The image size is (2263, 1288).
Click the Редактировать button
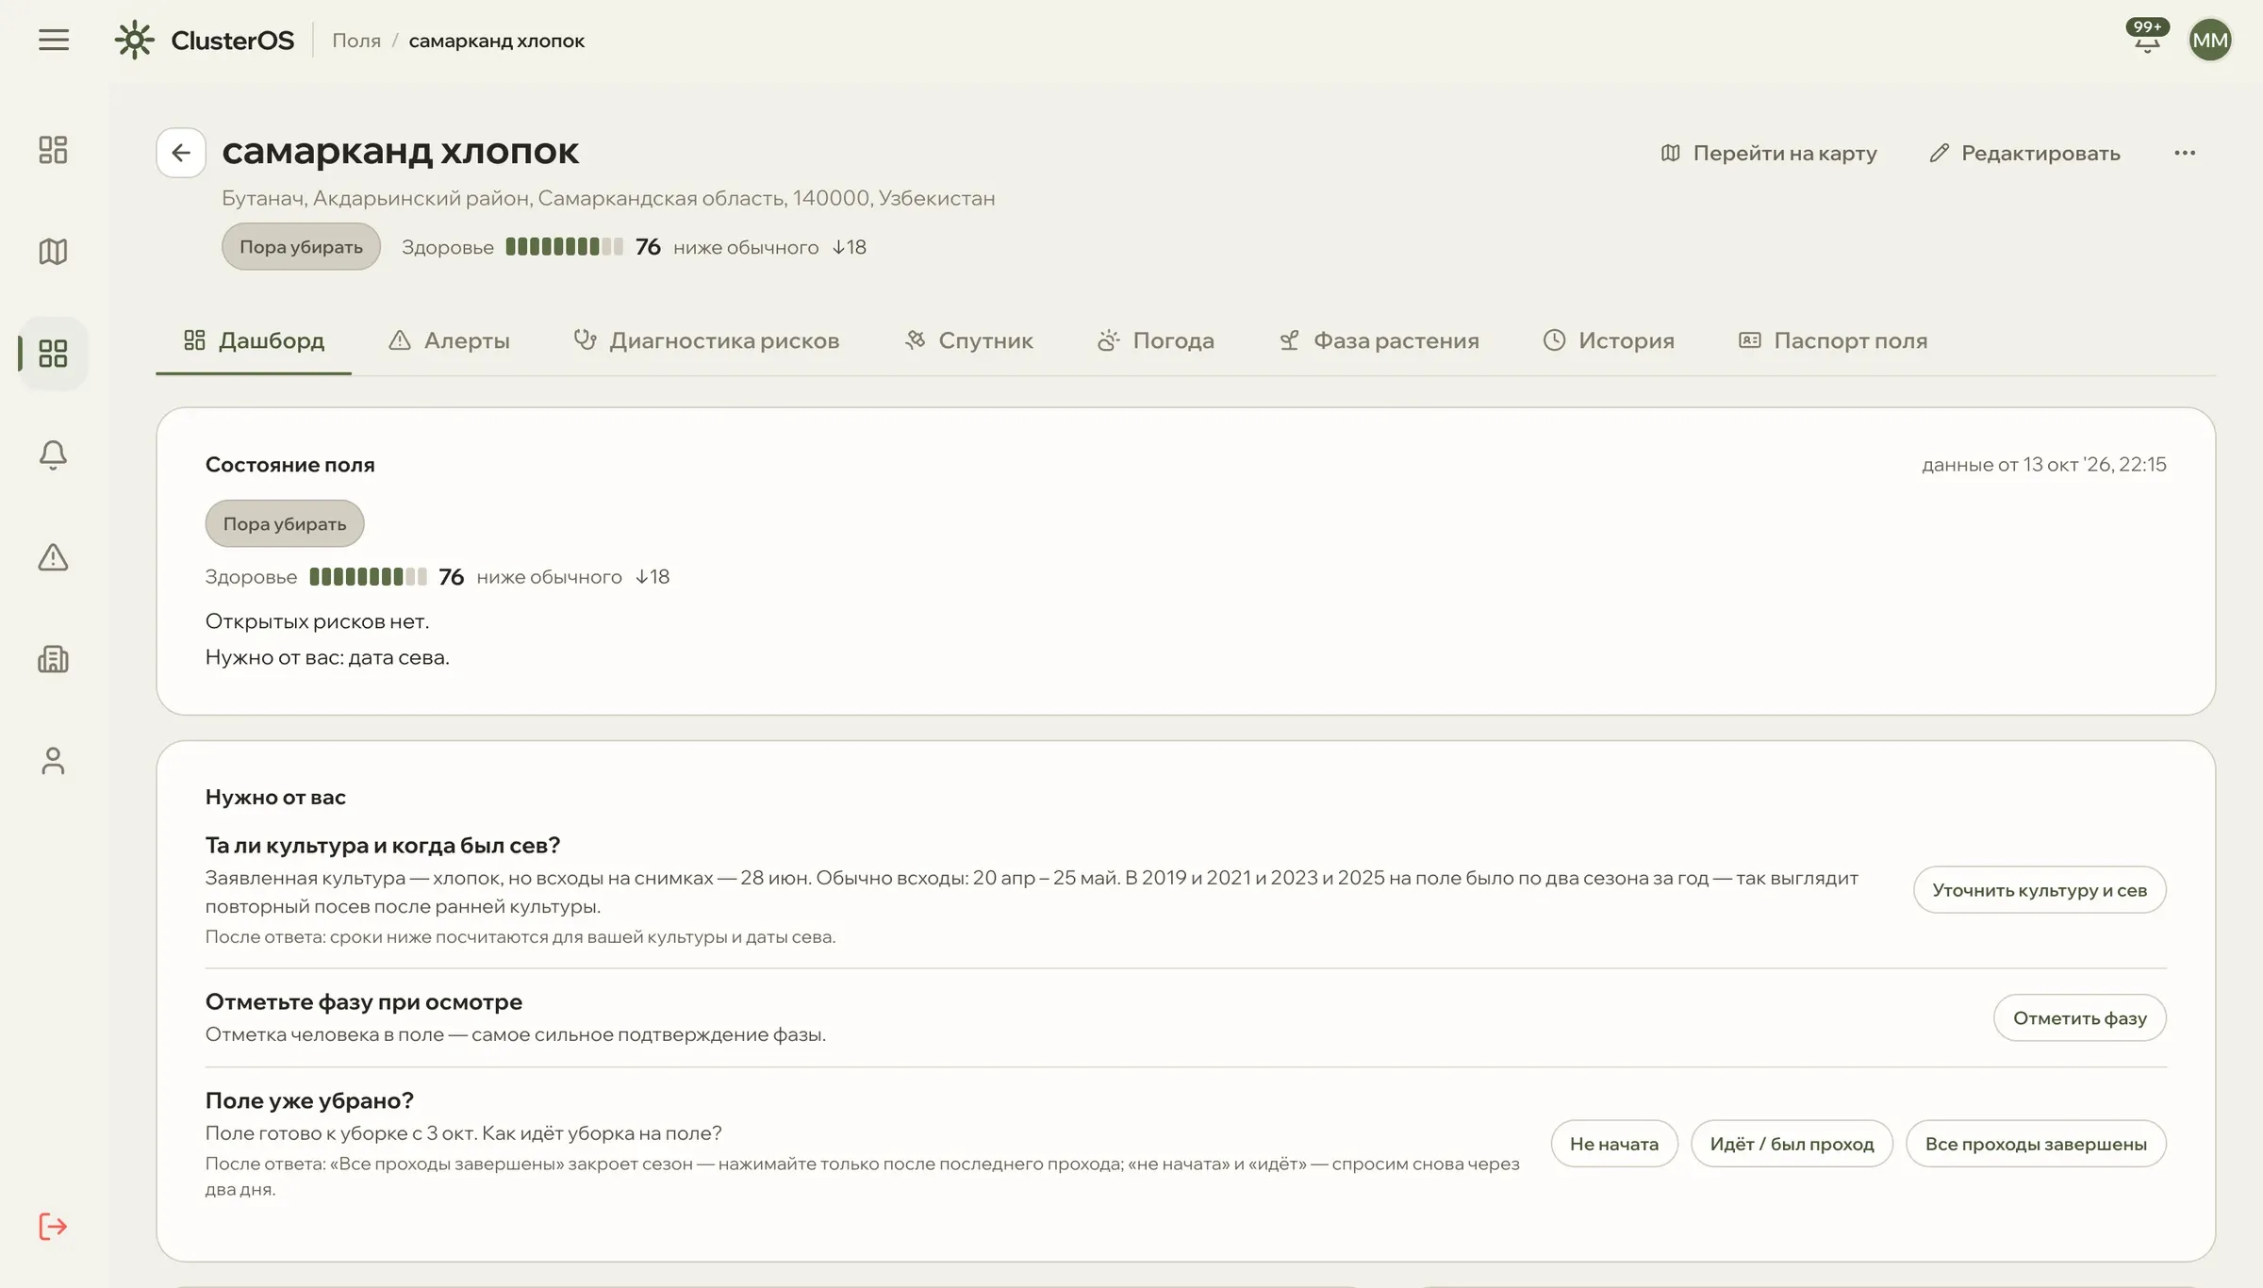pyautogui.click(x=2024, y=153)
